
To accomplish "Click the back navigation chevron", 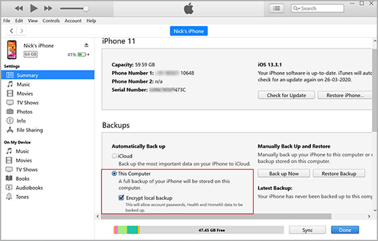I will coord(11,30).
